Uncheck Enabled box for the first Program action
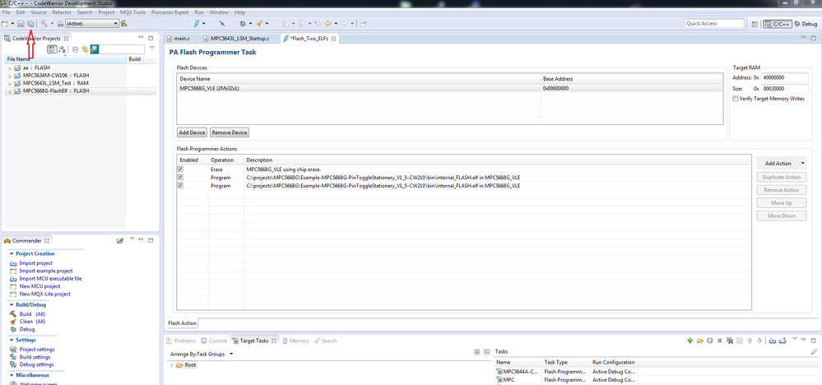 pos(180,177)
